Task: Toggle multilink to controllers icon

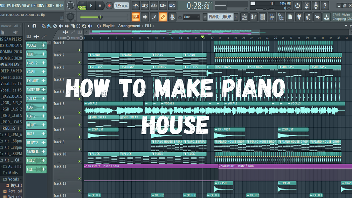Action: coord(172,17)
